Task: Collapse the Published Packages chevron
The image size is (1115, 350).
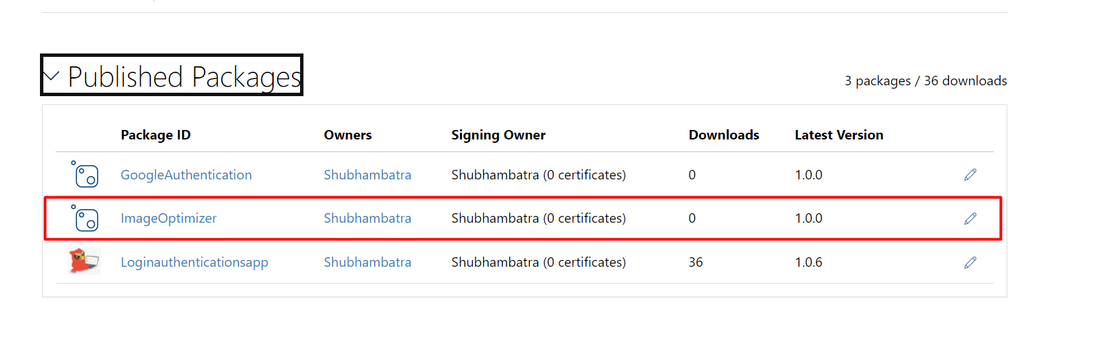Action: [x=51, y=76]
